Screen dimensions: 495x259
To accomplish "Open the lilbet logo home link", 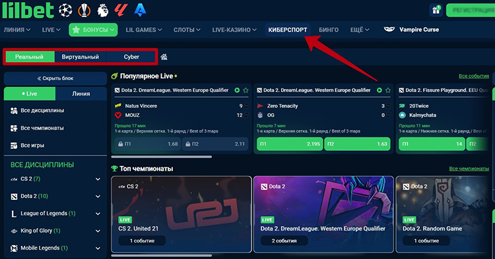I will [28, 11].
